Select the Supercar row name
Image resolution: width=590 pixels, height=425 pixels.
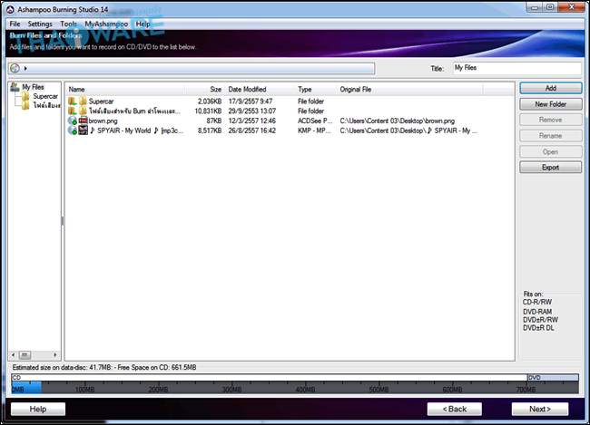[x=102, y=101]
